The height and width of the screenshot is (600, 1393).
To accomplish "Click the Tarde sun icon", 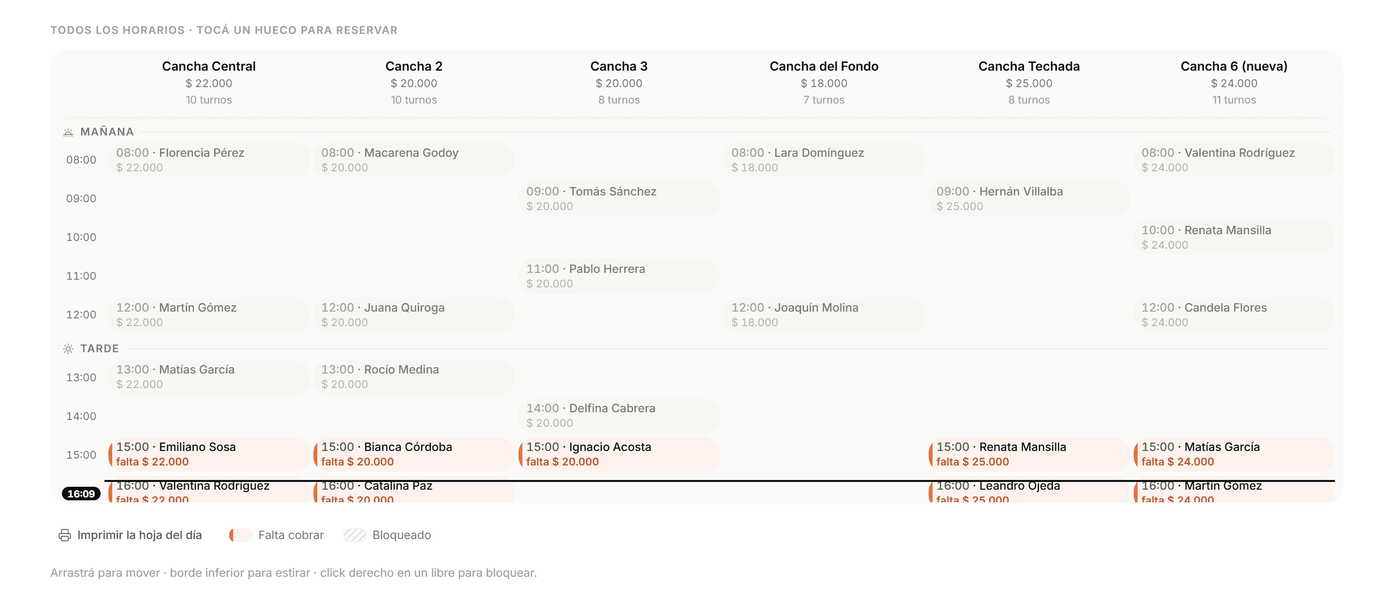I will 68,349.
